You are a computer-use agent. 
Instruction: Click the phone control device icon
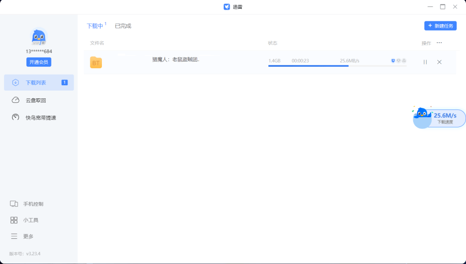(14, 204)
